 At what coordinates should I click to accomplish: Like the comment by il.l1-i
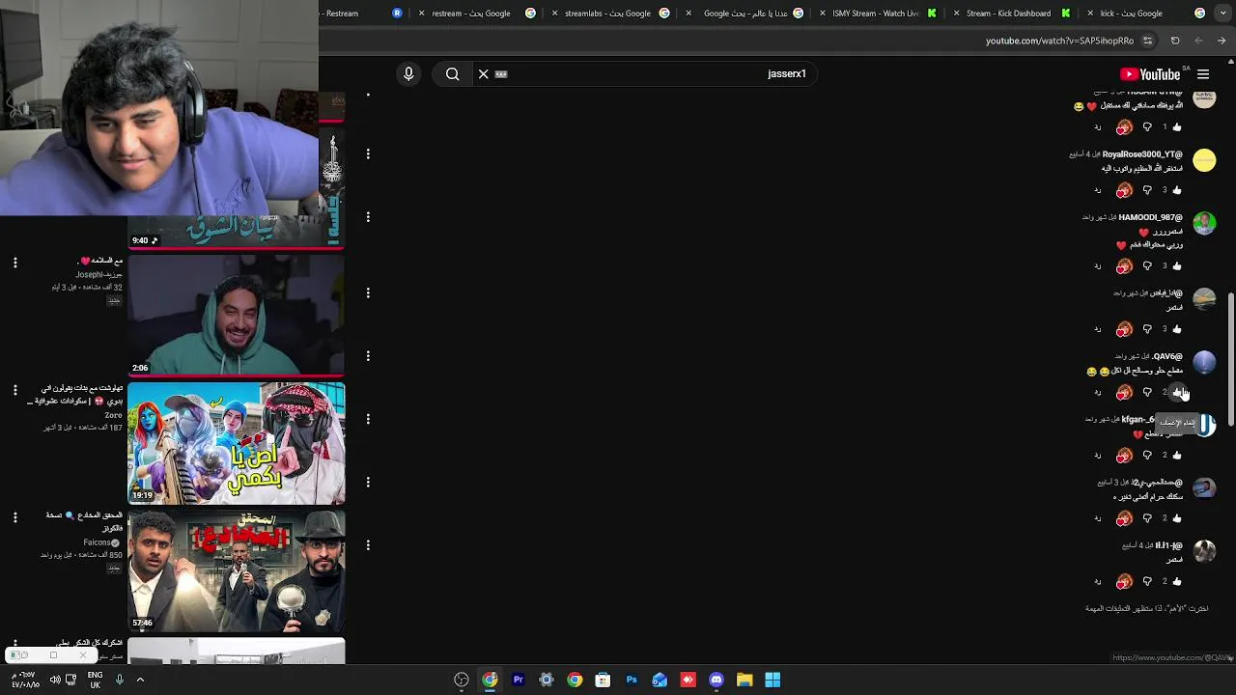(x=1176, y=581)
